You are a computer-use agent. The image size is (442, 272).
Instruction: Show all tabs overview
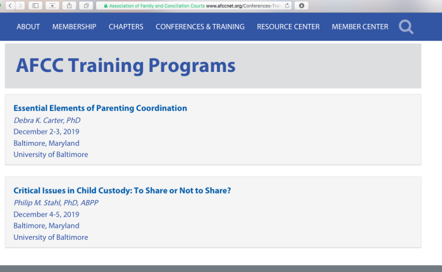[x=85, y=5]
